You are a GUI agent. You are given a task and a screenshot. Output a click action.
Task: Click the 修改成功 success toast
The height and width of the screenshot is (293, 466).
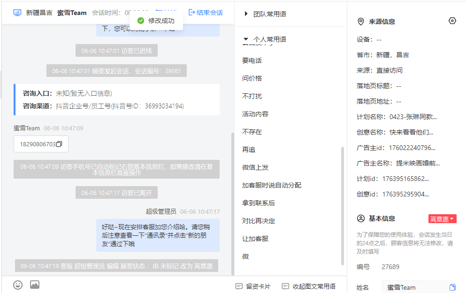coord(156,21)
